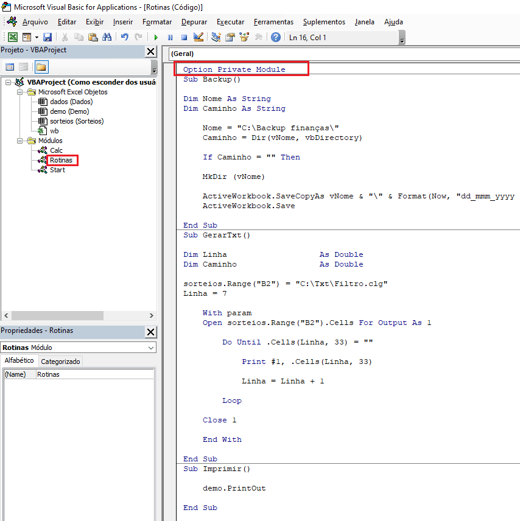Click the Undo arrow icon
The height and width of the screenshot is (521, 520).
[125, 37]
